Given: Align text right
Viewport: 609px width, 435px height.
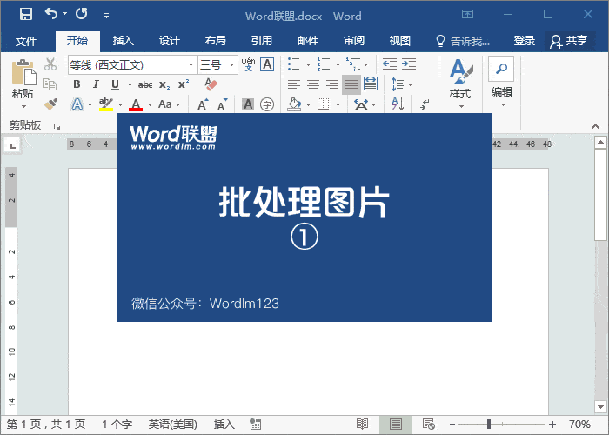Looking at the screenshot, I should (x=332, y=84).
